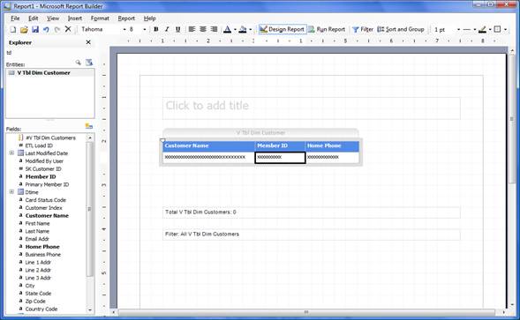Click the design area horizontal scrollbar
Screen dimensions: 520x320
pos(306,312)
